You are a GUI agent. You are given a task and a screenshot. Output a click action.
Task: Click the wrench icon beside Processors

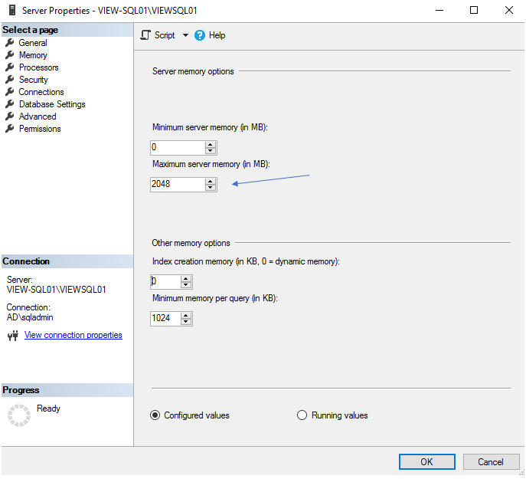tap(10, 67)
